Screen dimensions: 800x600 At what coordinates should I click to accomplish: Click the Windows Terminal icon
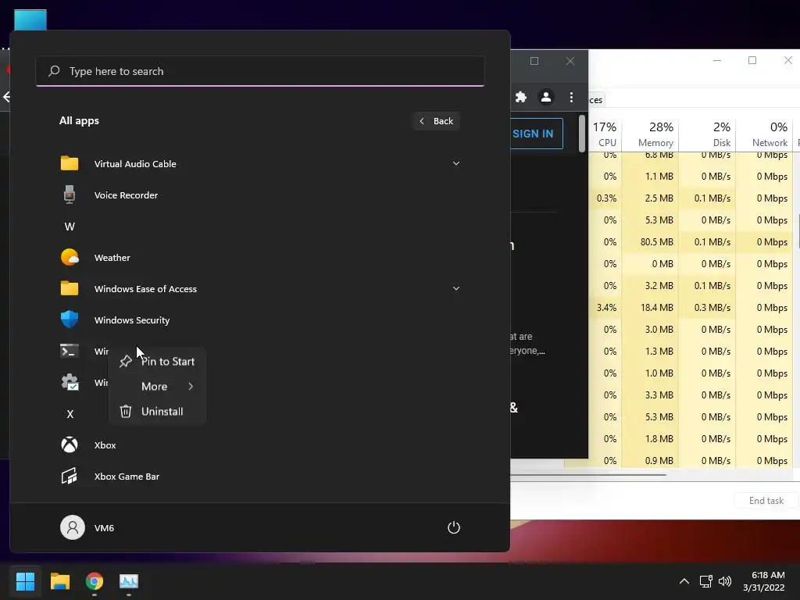pos(70,351)
